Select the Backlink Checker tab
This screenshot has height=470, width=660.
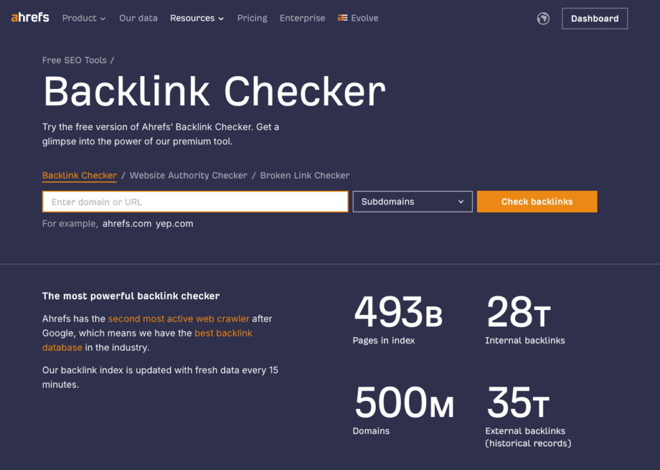click(79, 175)
